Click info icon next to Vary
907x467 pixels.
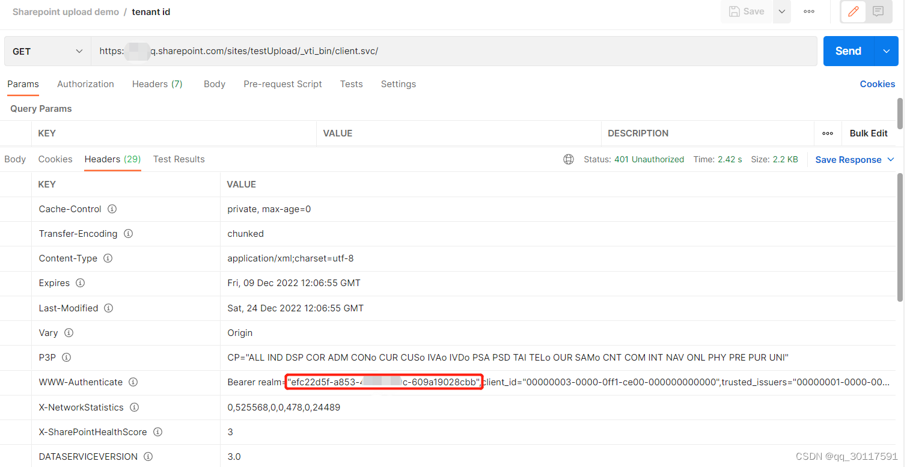click(x=69, y=333)
